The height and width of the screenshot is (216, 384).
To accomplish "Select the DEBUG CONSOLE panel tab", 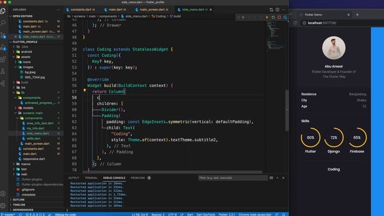I will 114,178.
